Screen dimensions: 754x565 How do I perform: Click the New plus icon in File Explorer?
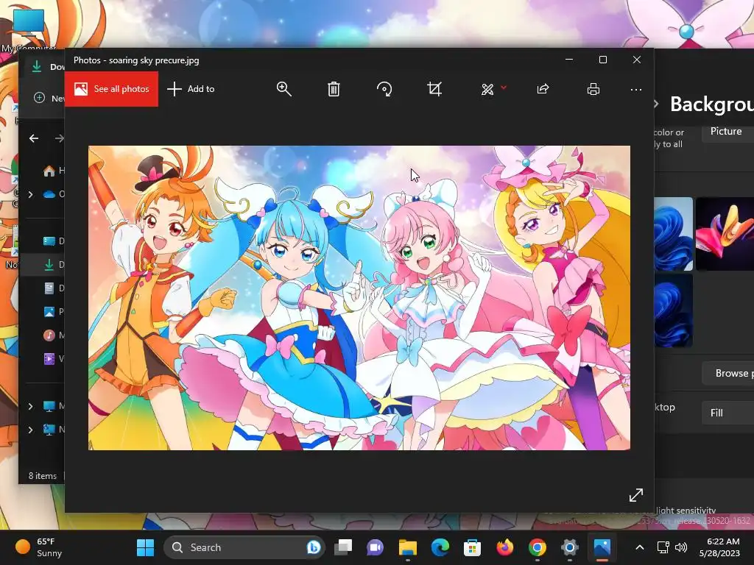[x=40, y=98]
